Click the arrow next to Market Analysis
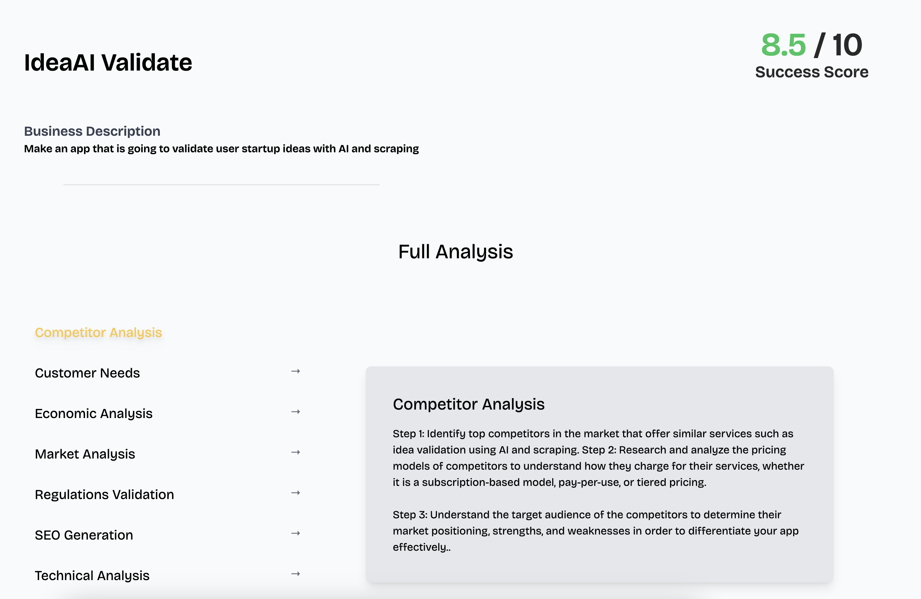The height and width of the screenshot is (599, 921). [x=296, y=452]
